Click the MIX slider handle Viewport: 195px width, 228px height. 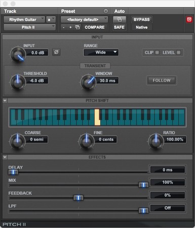(143, 185)
